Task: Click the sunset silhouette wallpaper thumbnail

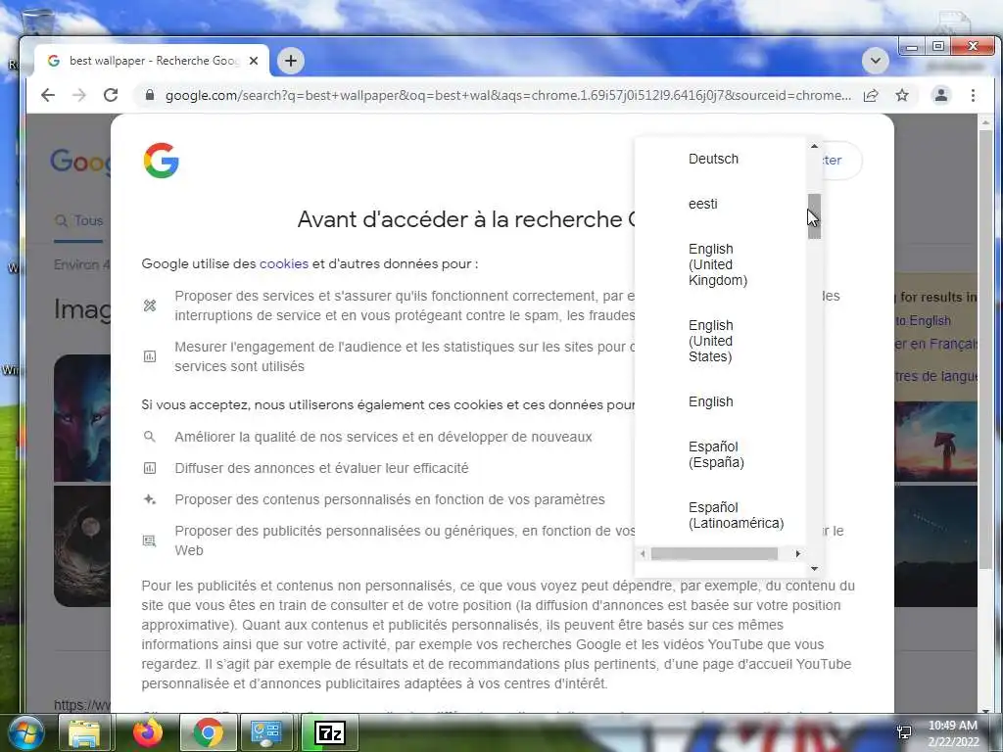Action: [x=935, y=442]
